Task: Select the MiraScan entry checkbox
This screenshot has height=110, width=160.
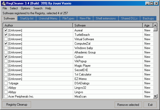Action: pos(6,97)
